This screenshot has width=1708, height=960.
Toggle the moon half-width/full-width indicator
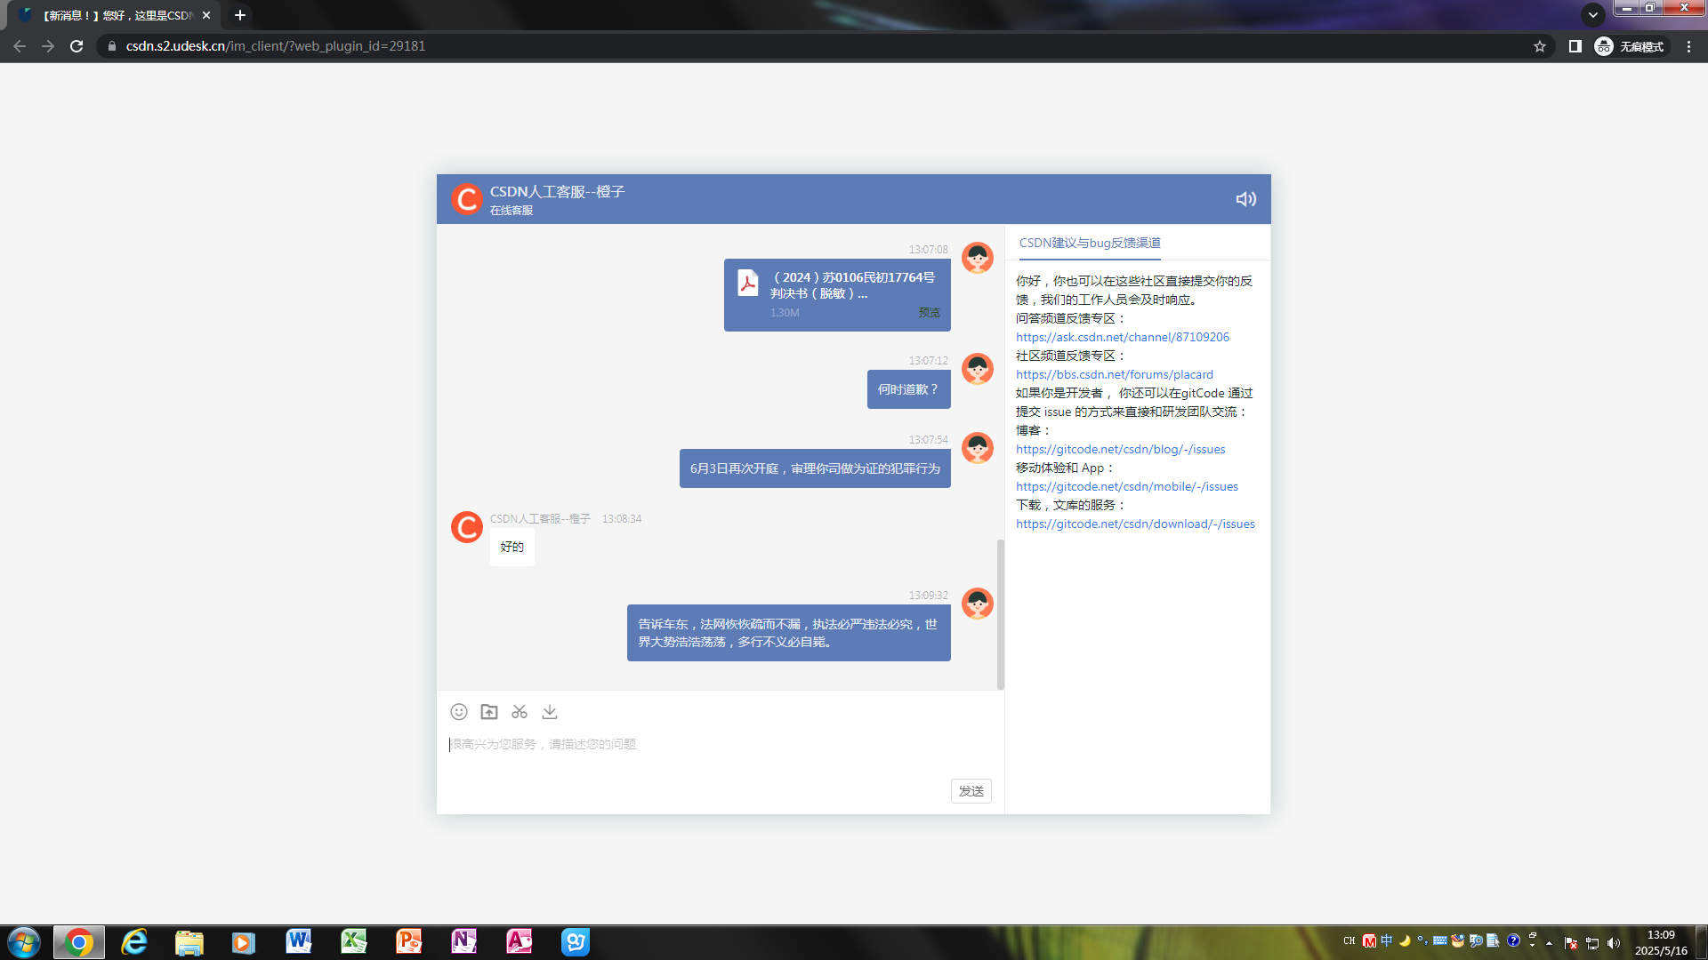click(x=1405, y=940)
